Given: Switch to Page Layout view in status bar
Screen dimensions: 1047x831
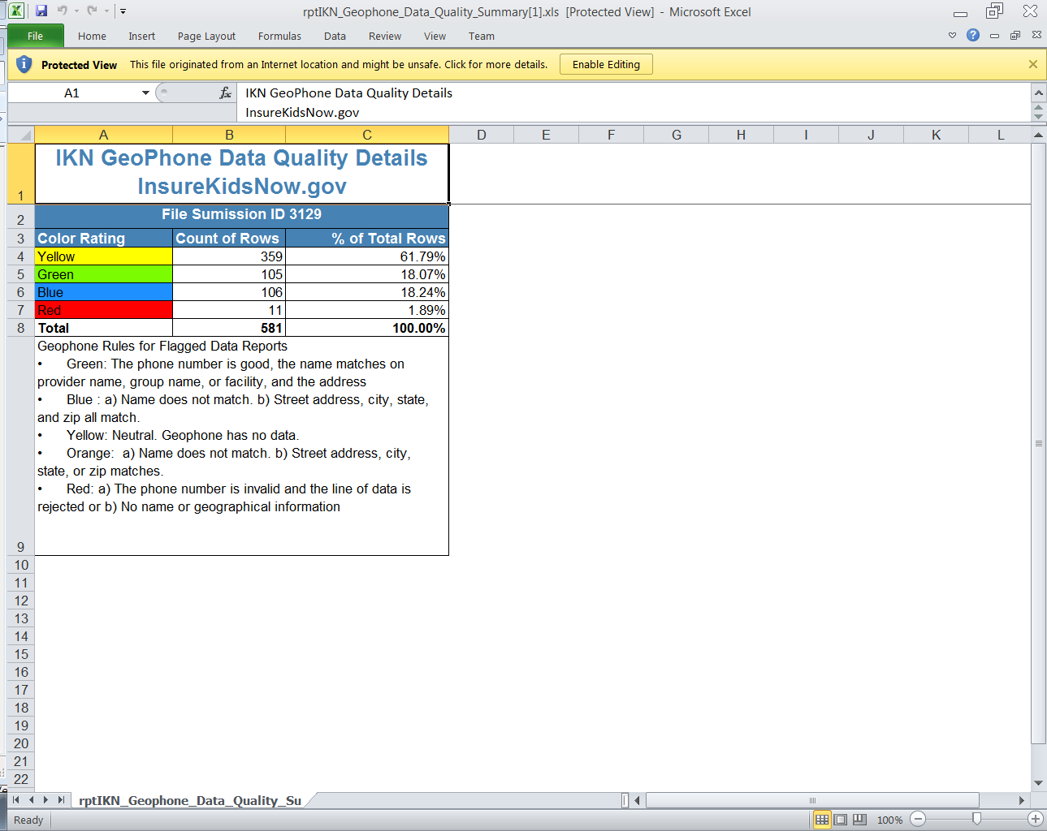Looking at the screenshot, I should pyautogui.click(x=841, y=820).
